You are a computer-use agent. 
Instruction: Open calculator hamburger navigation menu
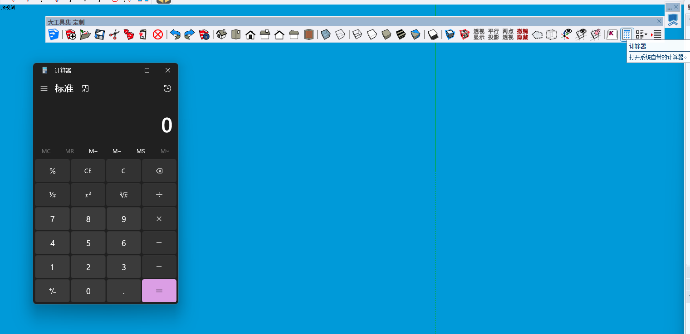pos(44,88)
